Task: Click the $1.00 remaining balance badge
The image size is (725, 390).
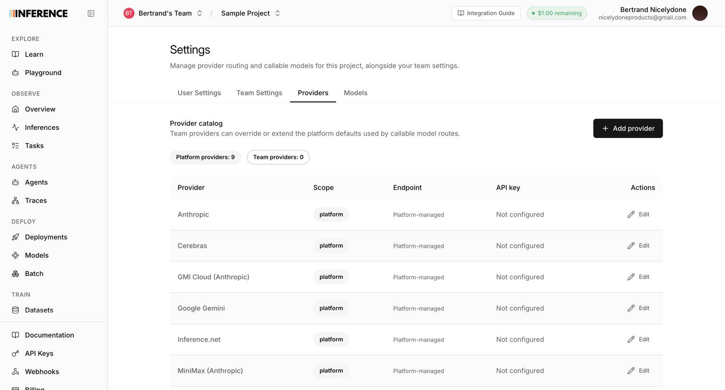Action: tap(557, 13)
